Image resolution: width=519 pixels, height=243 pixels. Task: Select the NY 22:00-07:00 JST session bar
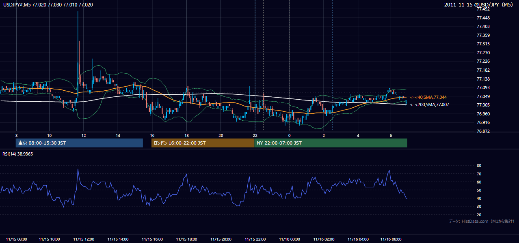coord(331,143)
